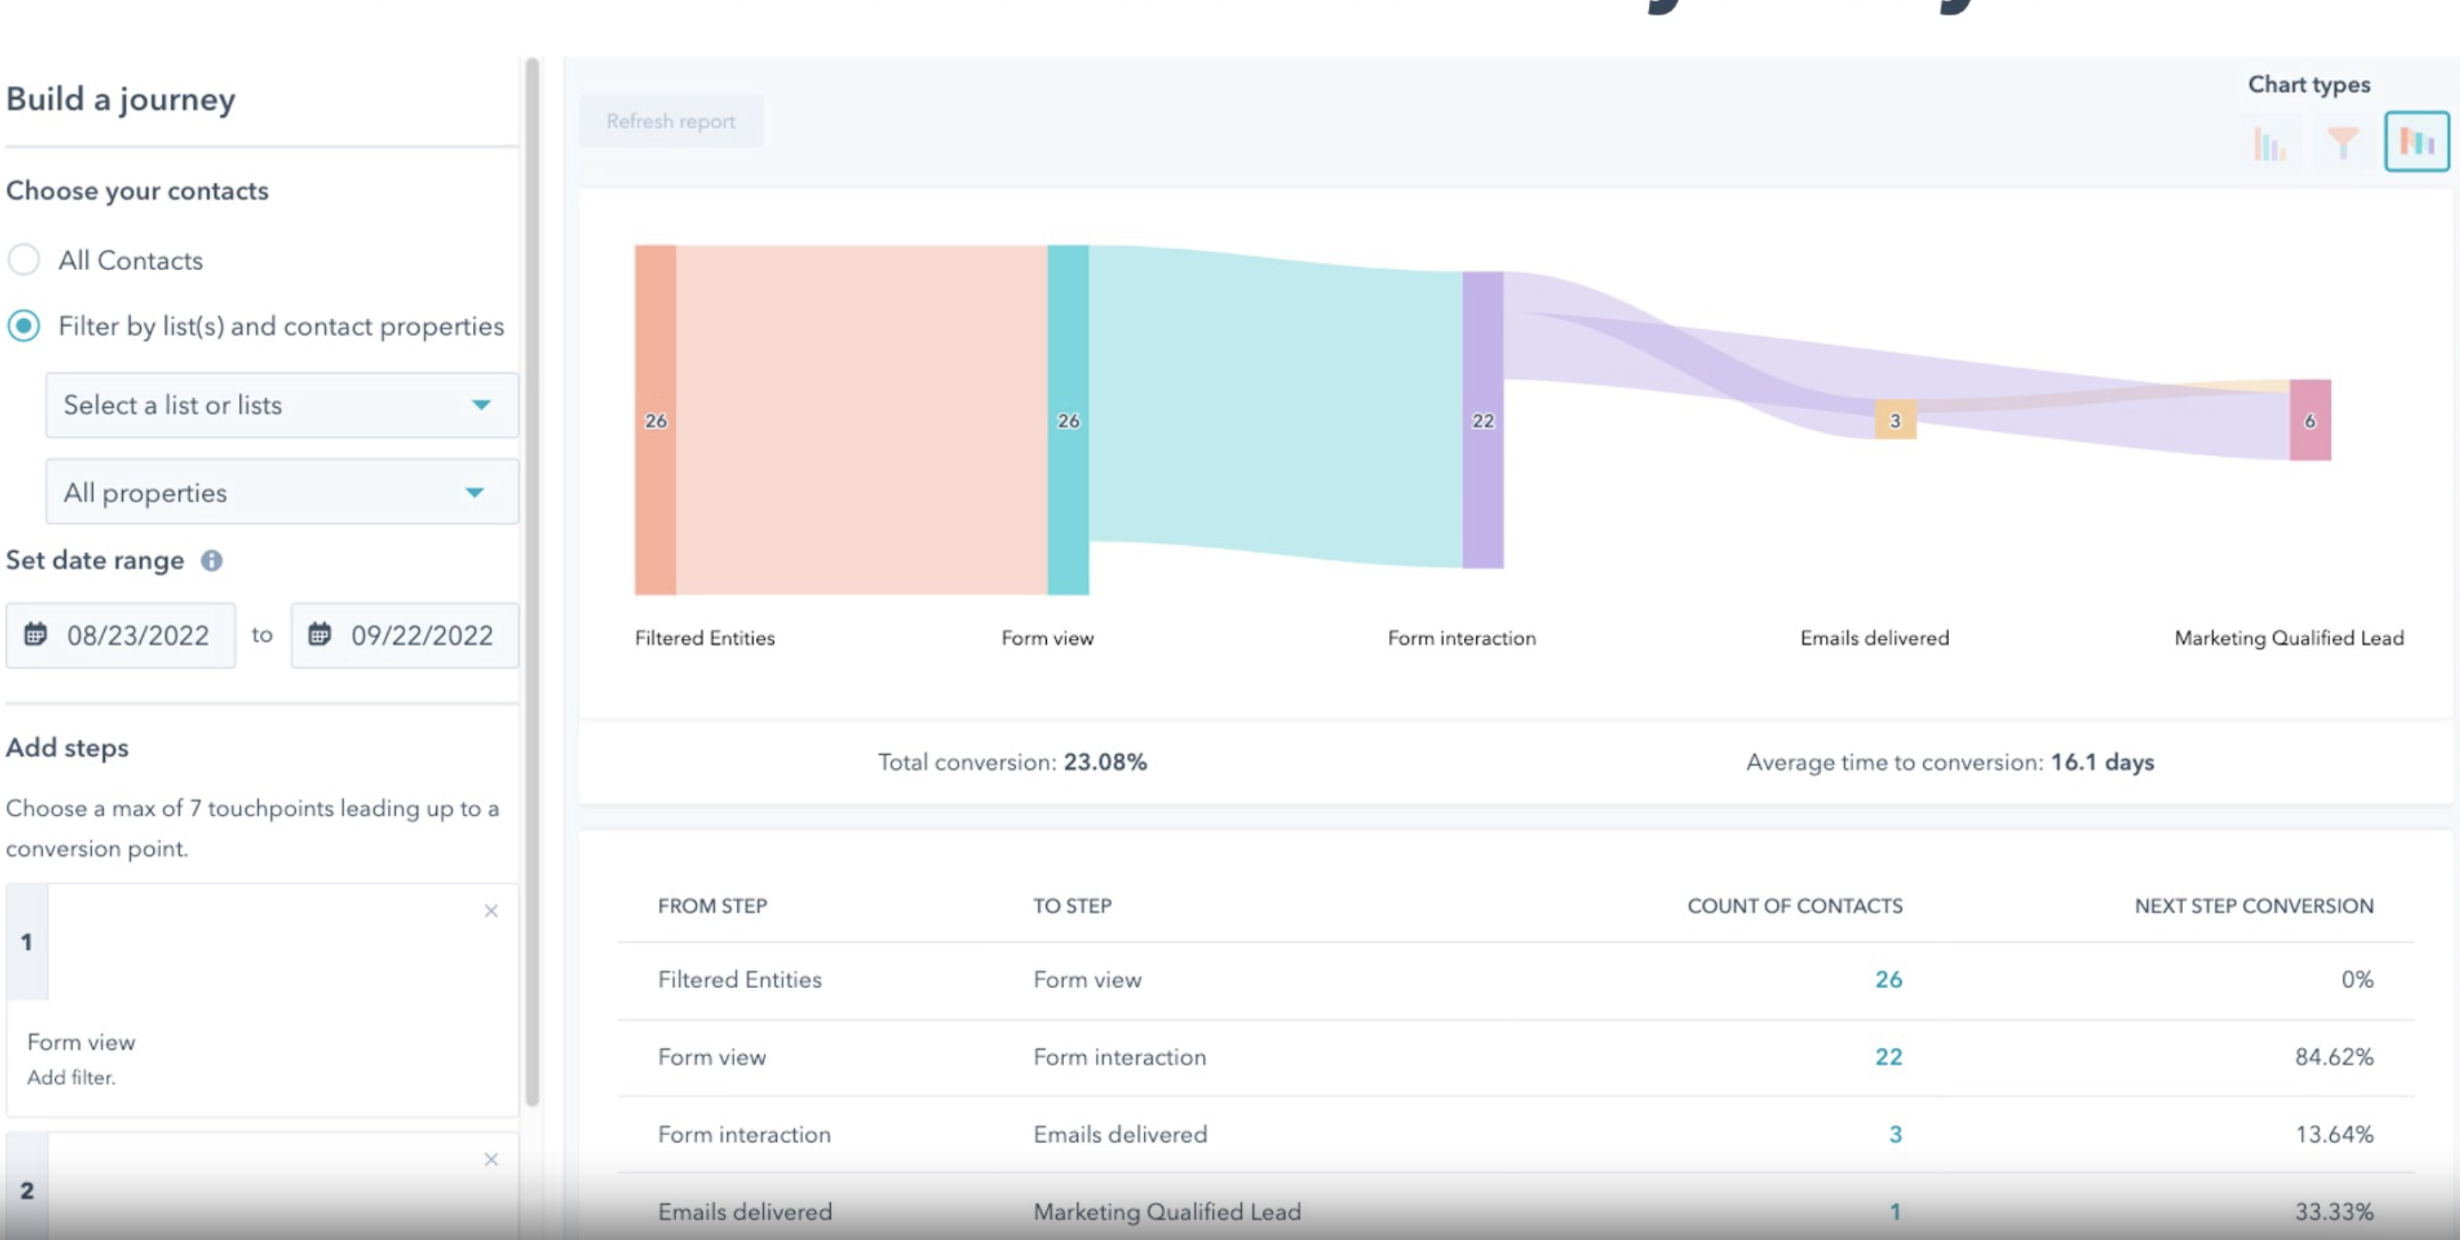This screenshot has width=2460, height=1240.
Task: Click Add filter under Form view
Action: (71, 1077)
